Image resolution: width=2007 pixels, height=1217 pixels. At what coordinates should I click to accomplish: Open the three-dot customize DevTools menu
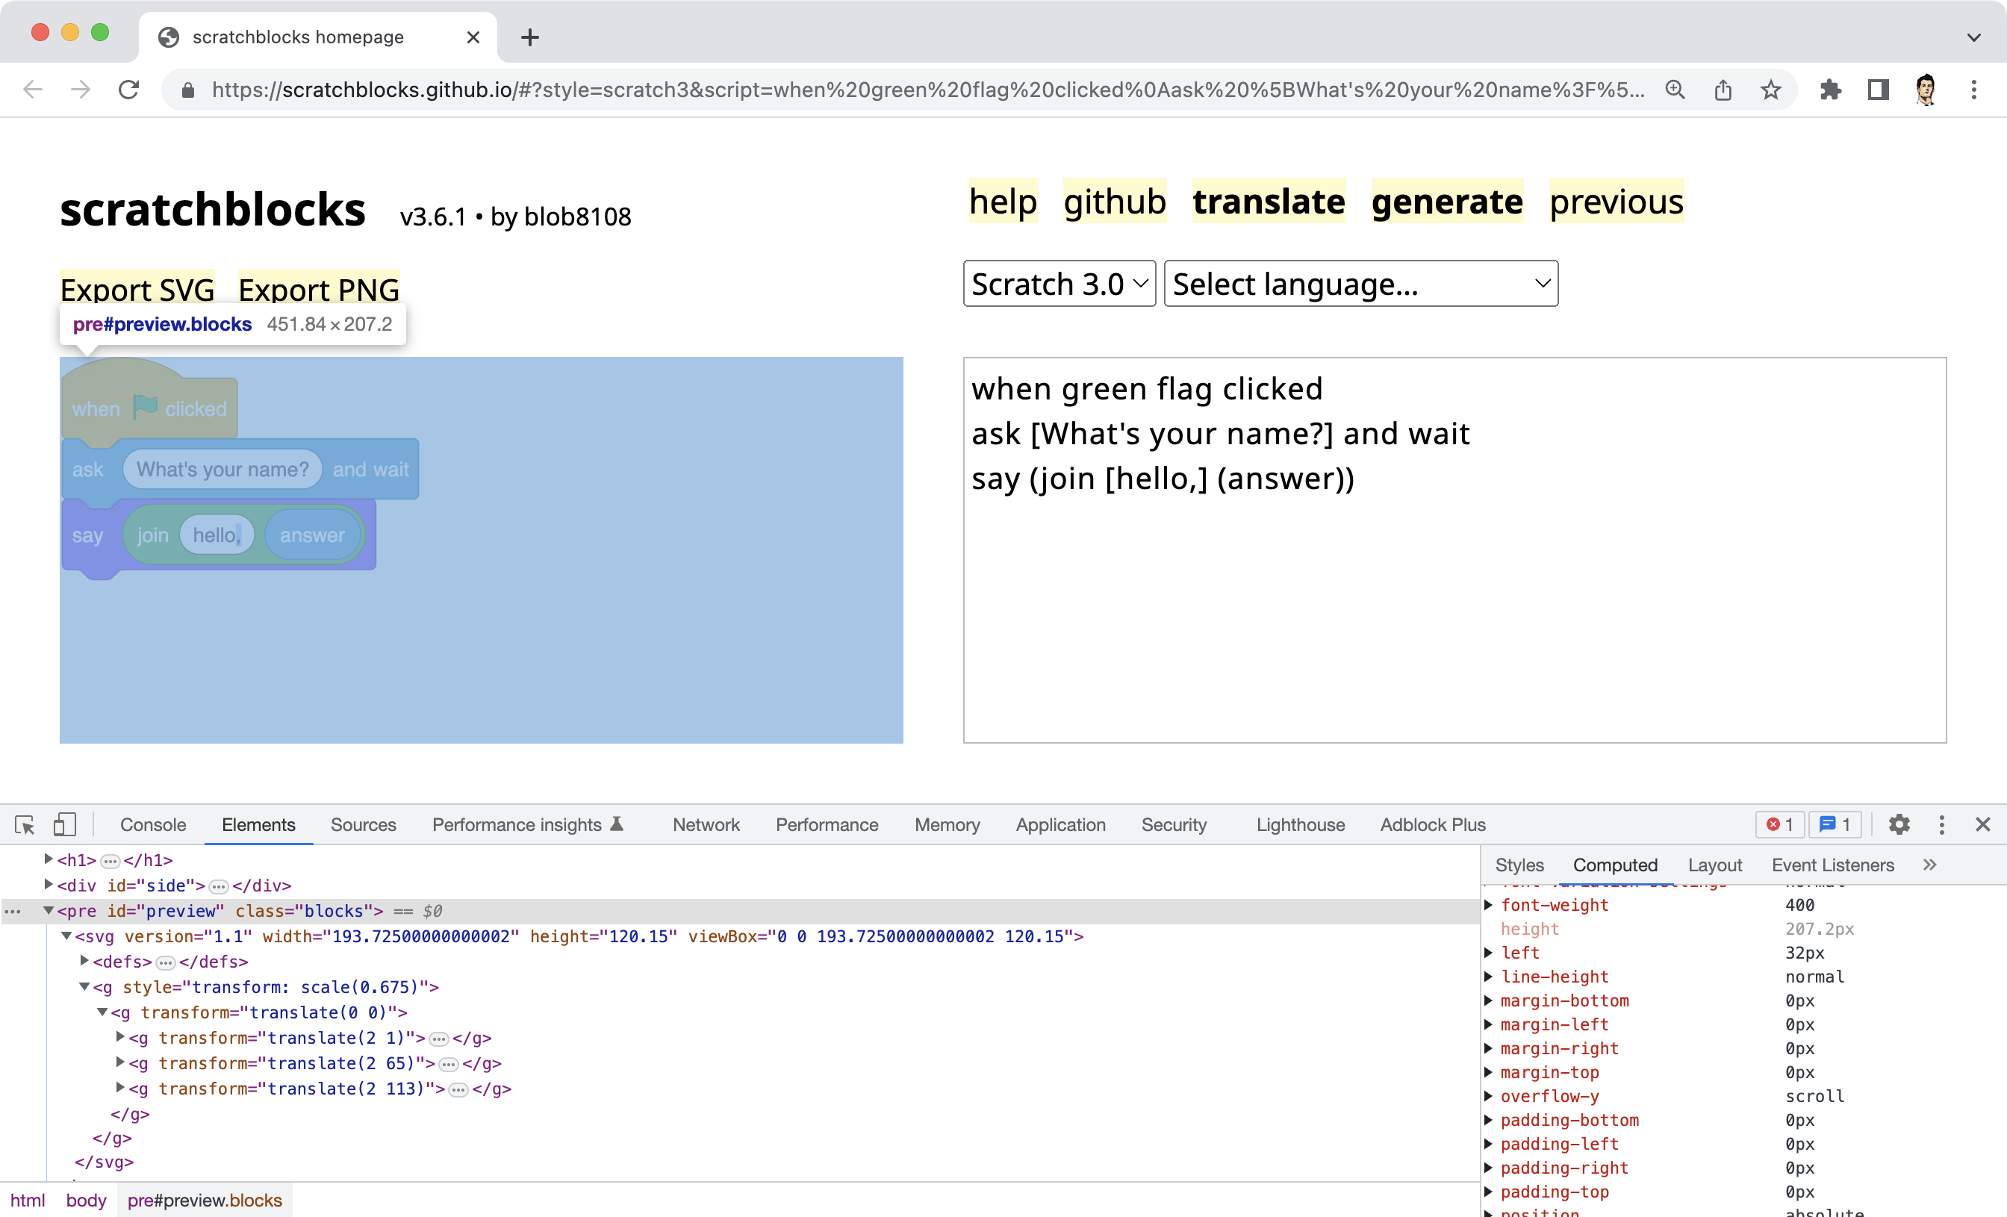1942,824
